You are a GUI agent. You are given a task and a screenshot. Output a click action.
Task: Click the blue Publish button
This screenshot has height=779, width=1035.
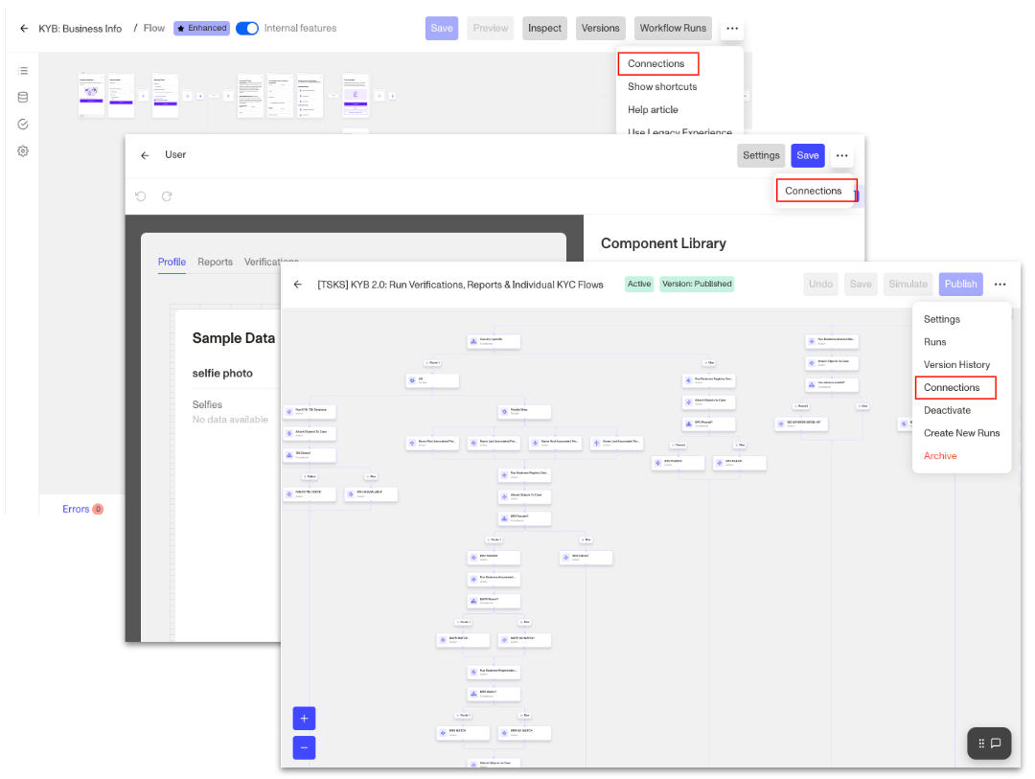pos(960,285)
